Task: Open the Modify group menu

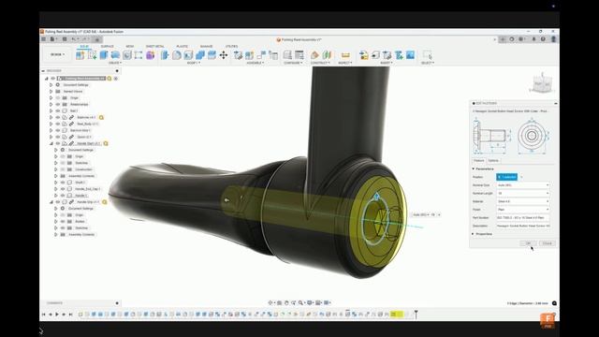Action: 194,63
